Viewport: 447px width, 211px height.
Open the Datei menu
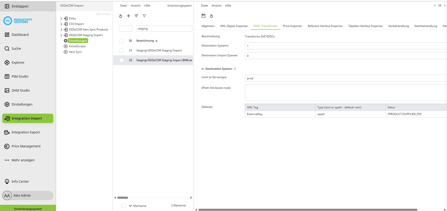pos(123,5)
